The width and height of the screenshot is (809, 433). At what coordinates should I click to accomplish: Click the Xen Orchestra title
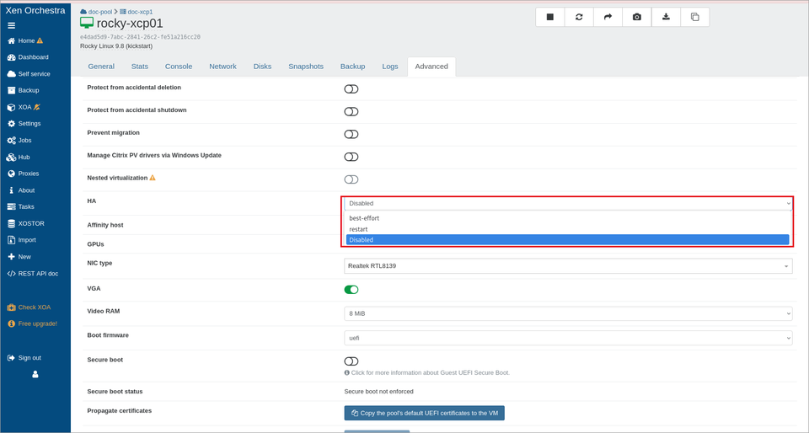point(35,10)
